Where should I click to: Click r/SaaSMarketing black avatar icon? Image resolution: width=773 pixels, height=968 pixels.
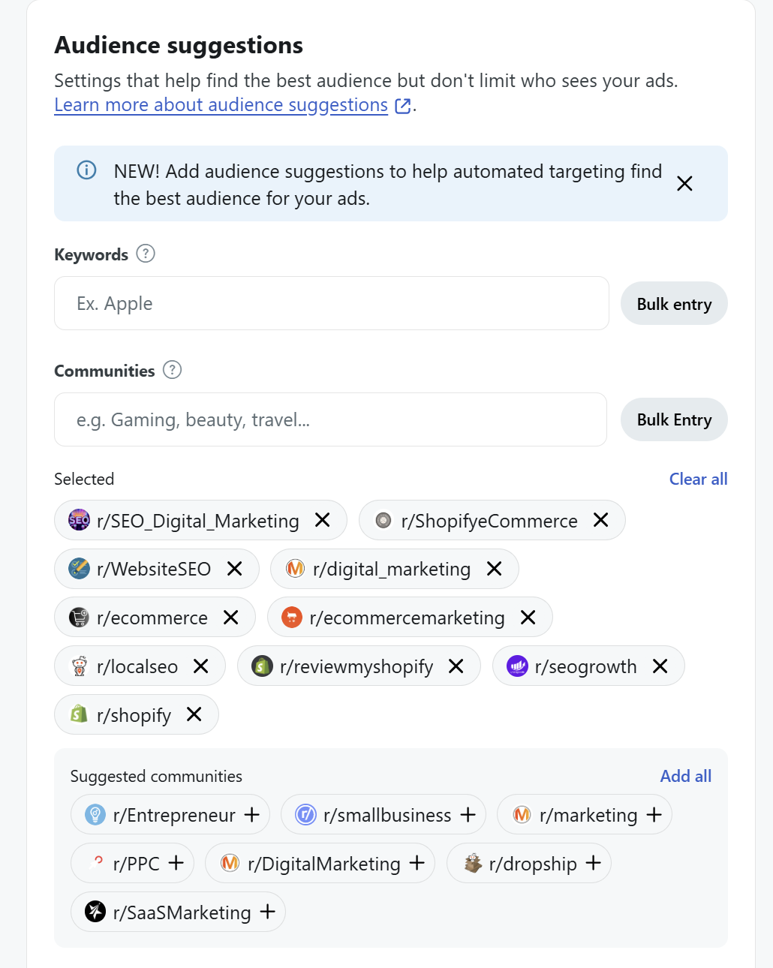click(x=95, y=912)
